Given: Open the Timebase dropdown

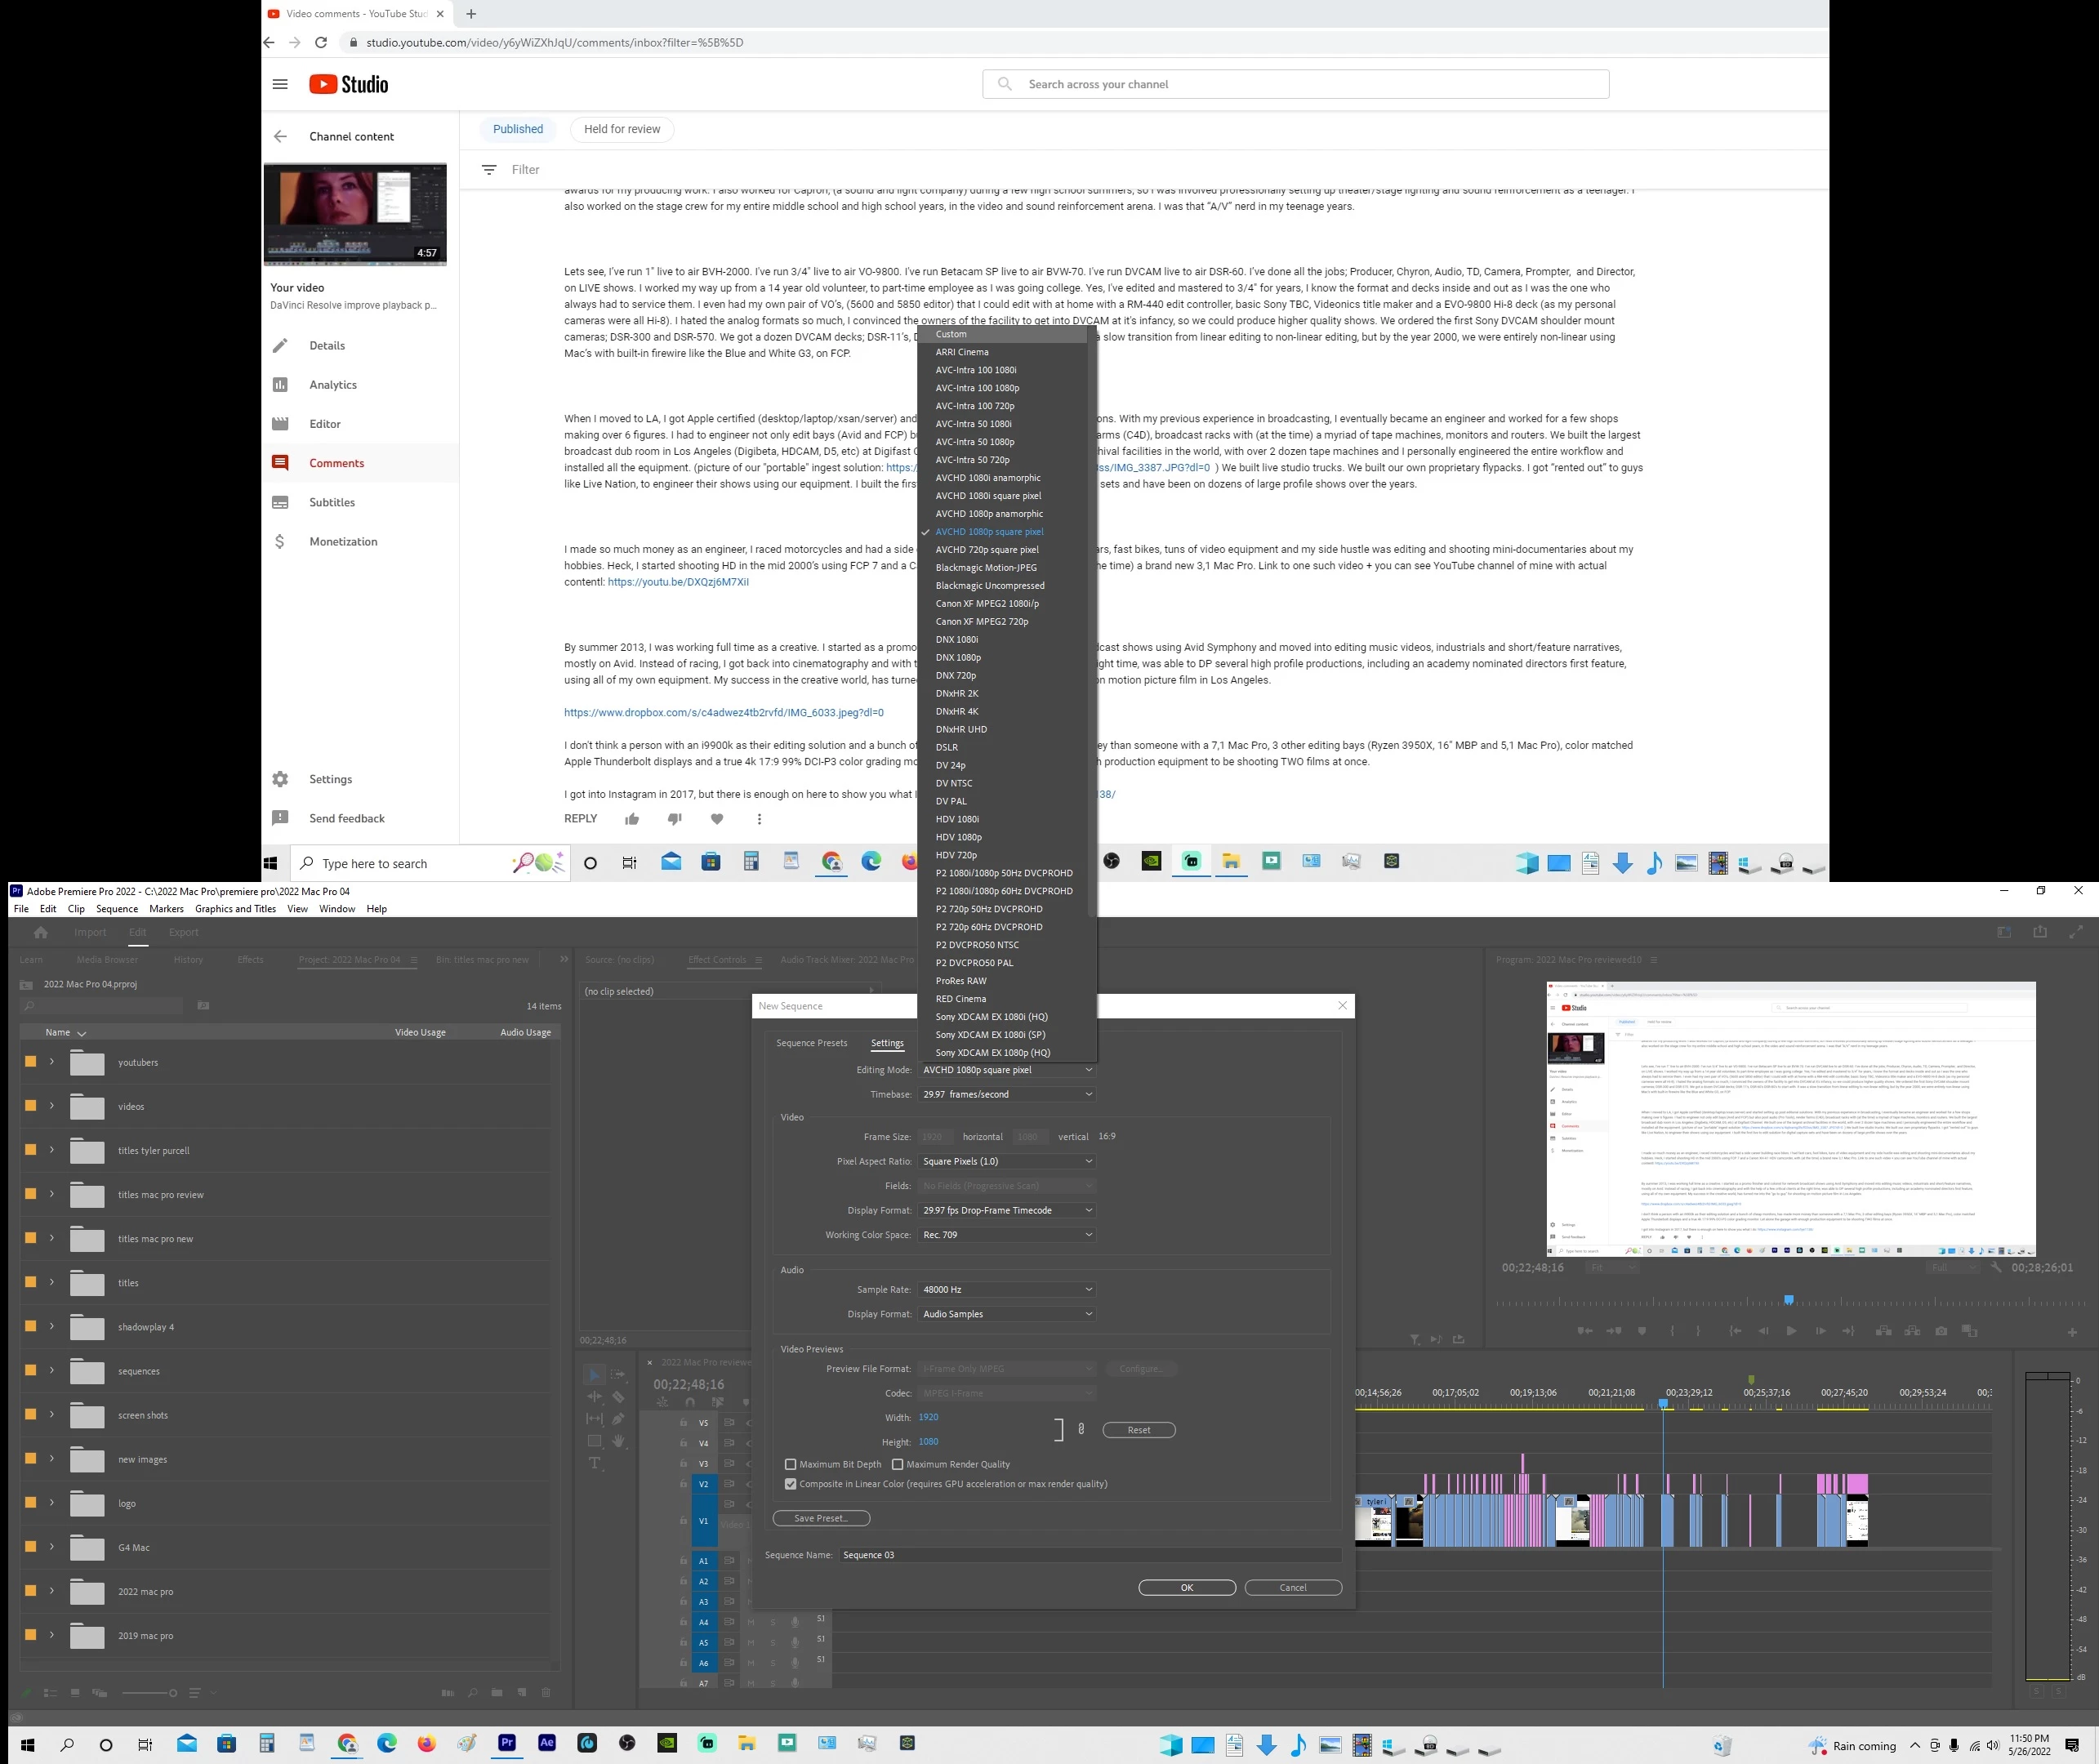Looking at the screenshot, I should coord(1006,1094).
